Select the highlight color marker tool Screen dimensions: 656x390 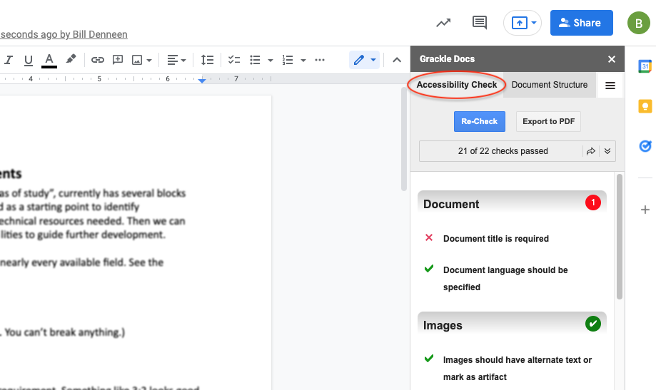71,60
